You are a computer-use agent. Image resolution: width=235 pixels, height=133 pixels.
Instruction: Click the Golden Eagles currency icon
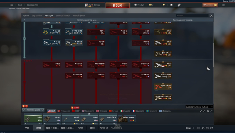pos(150,5)
